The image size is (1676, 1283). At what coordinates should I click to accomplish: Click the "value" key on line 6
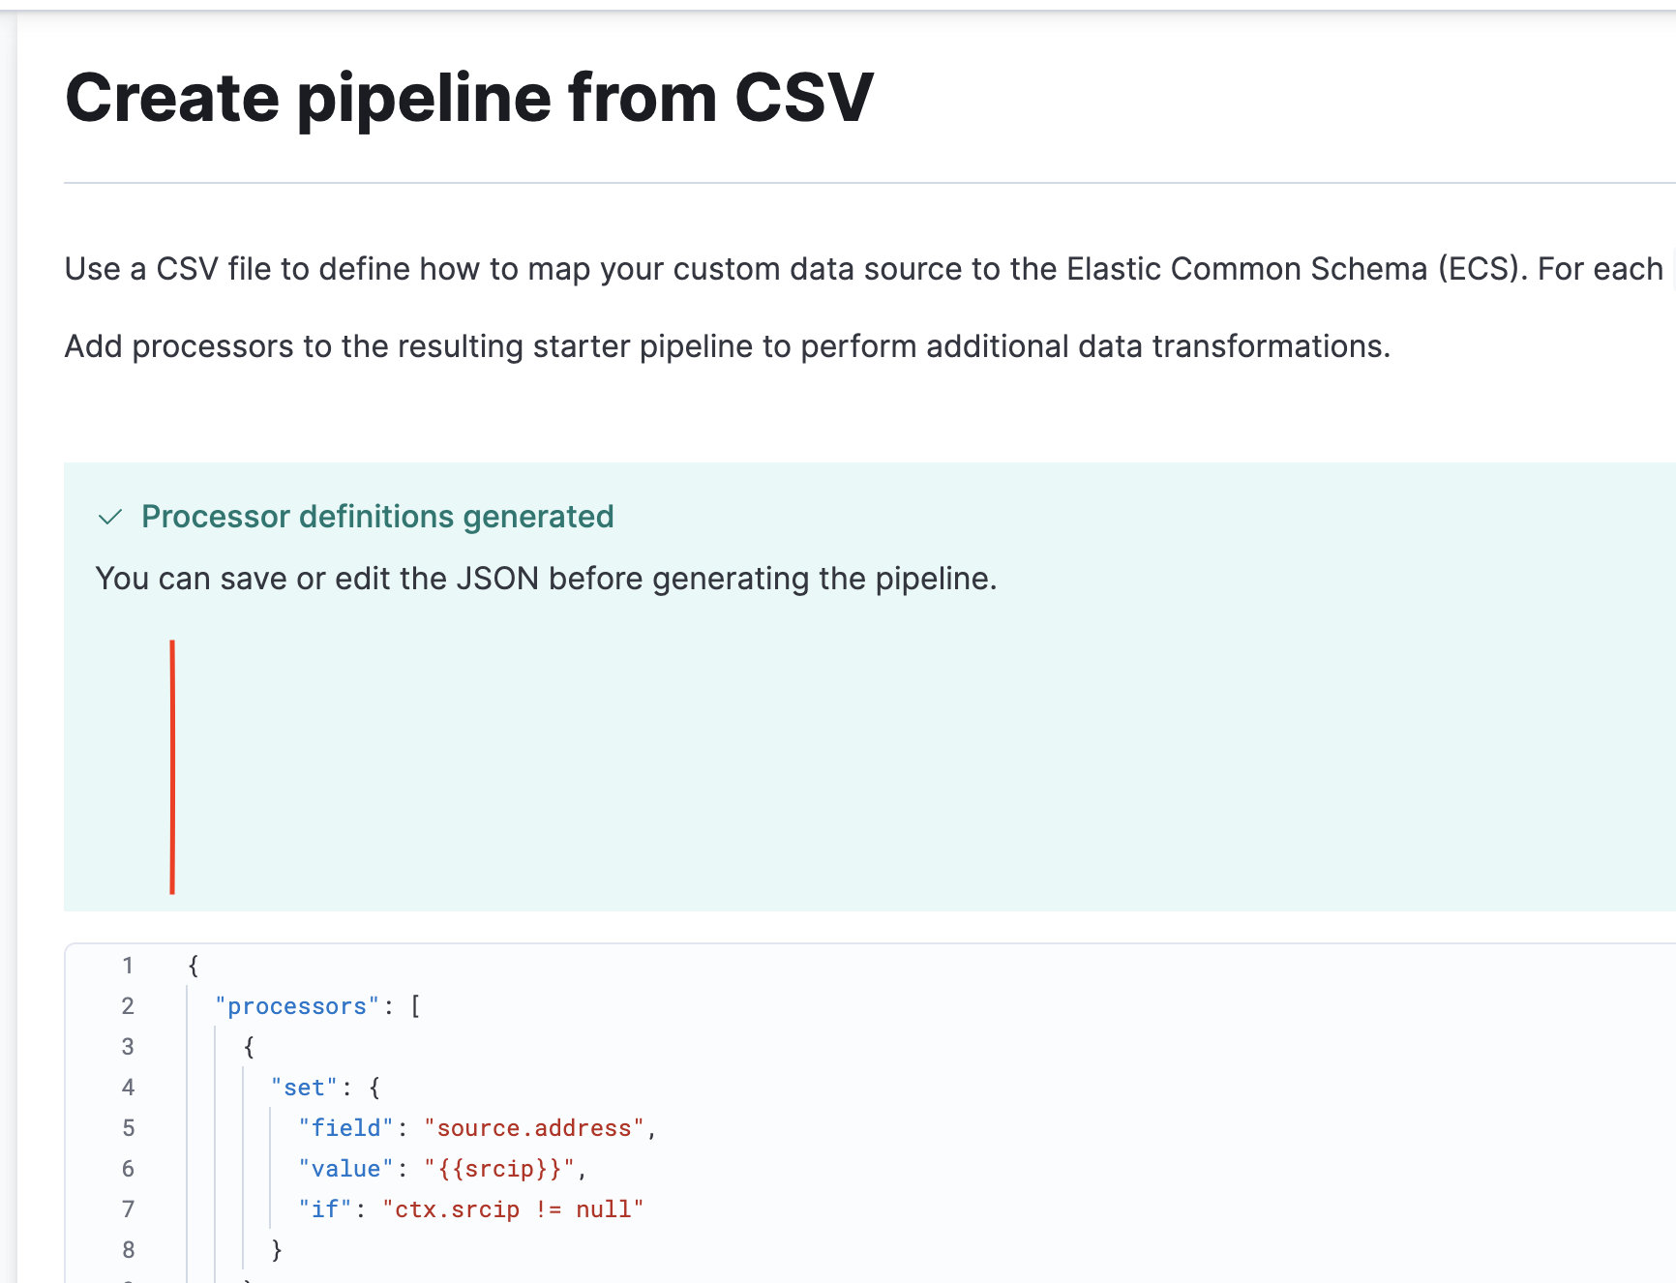coord(345,1169)
